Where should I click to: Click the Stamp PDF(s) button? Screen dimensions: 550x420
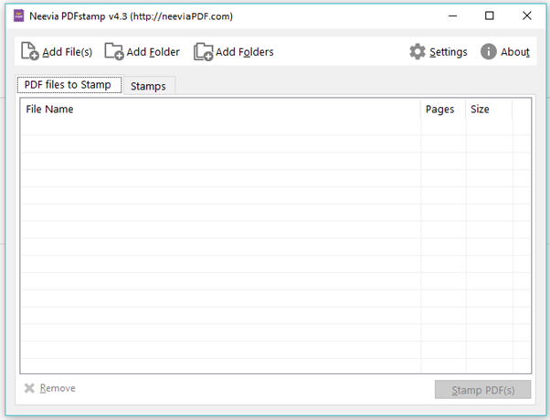[482, 390]
